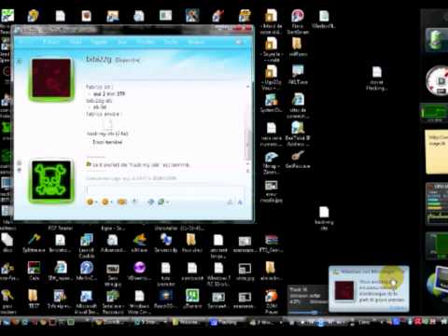
Task: Open the Appeler menu in Messenger
Action: [99, 42]
